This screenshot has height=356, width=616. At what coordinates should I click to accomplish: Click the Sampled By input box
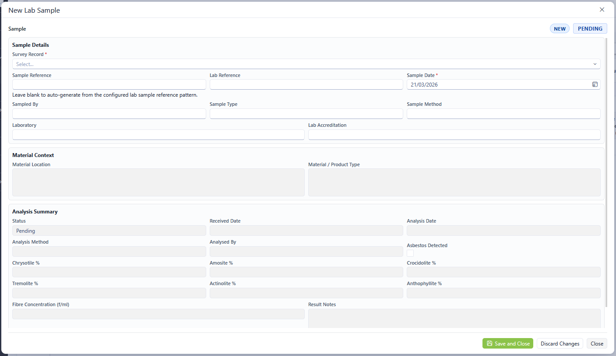point(109,114)
